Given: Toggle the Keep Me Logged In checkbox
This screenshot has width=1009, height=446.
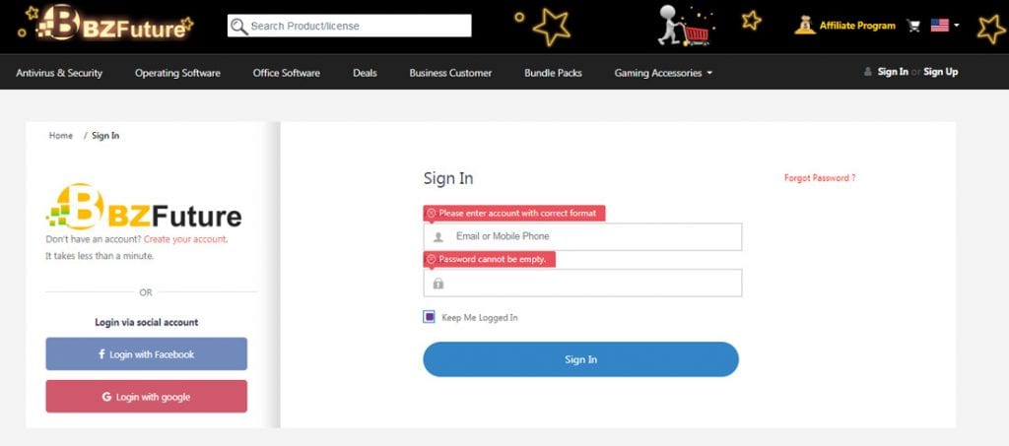Looking at the screenshot, I should click(x=430, y=317).
